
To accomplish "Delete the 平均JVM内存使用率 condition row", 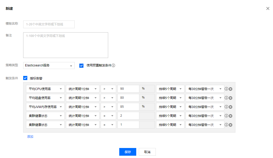I will click(230, 107).
